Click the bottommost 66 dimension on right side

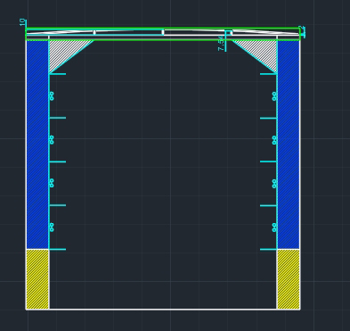coord(274,228)
